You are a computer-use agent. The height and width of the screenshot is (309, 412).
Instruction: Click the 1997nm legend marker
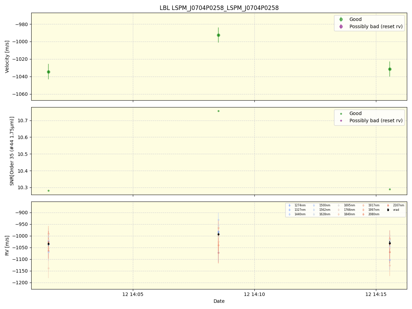click(364, 210)
